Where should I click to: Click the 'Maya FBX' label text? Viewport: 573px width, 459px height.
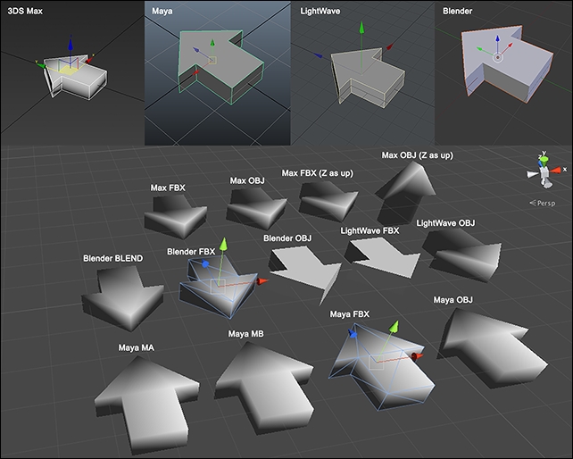[350, 314]
